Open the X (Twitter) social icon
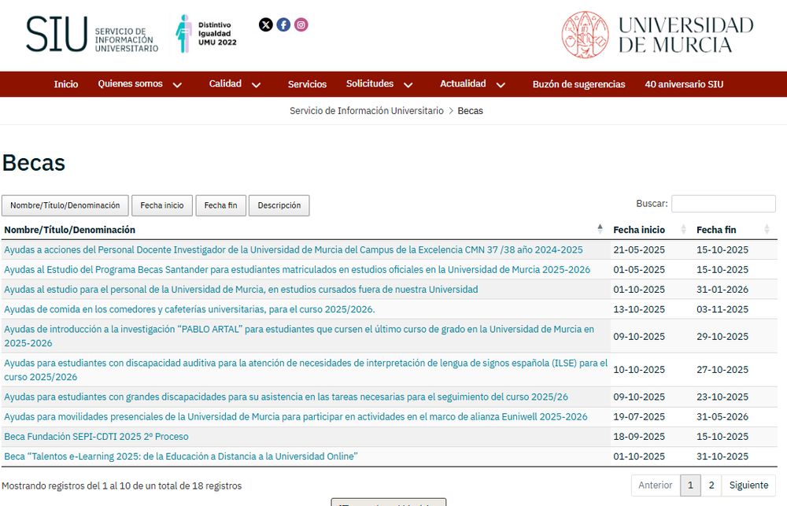Image resolution: width=787 pixels, height=506 pixels. click(x=265, y=24)
